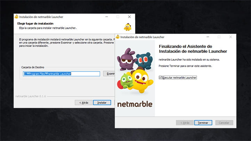Viewport: 251px width, 141px height.
Task: Click the Atrás button in folder selection window
Action: (83, 103)
